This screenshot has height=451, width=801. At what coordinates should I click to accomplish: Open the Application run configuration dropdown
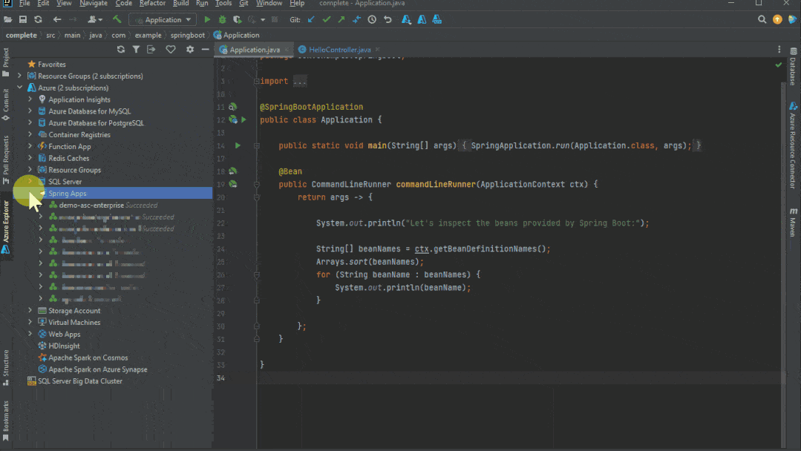[162, 19]
